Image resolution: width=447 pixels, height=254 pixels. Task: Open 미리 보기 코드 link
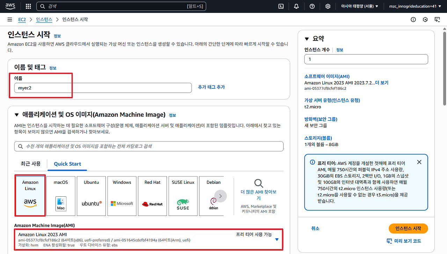pos(404,241)
